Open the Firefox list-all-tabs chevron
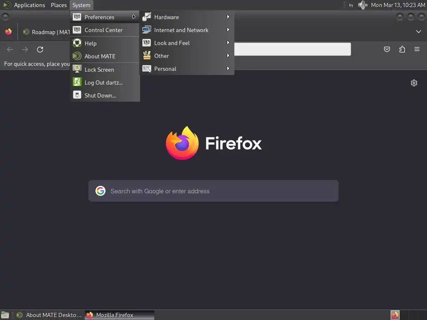 (x=419, y=32)
